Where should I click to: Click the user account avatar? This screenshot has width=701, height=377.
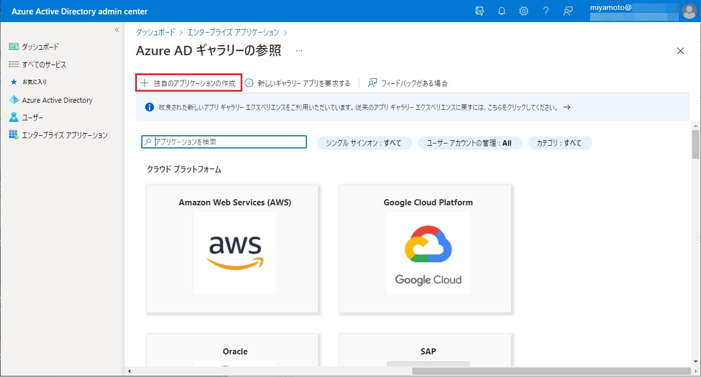689,11
